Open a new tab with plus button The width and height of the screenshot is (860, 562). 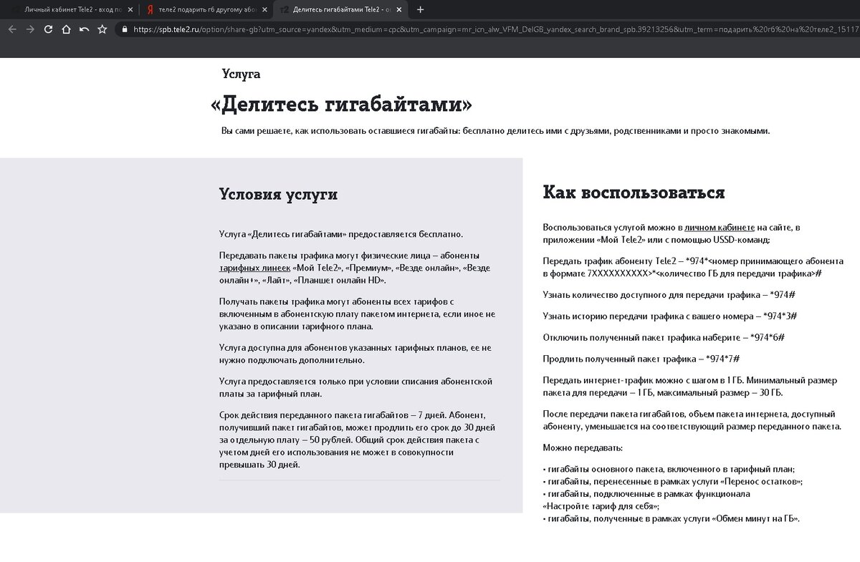click(x=420, y=9)
